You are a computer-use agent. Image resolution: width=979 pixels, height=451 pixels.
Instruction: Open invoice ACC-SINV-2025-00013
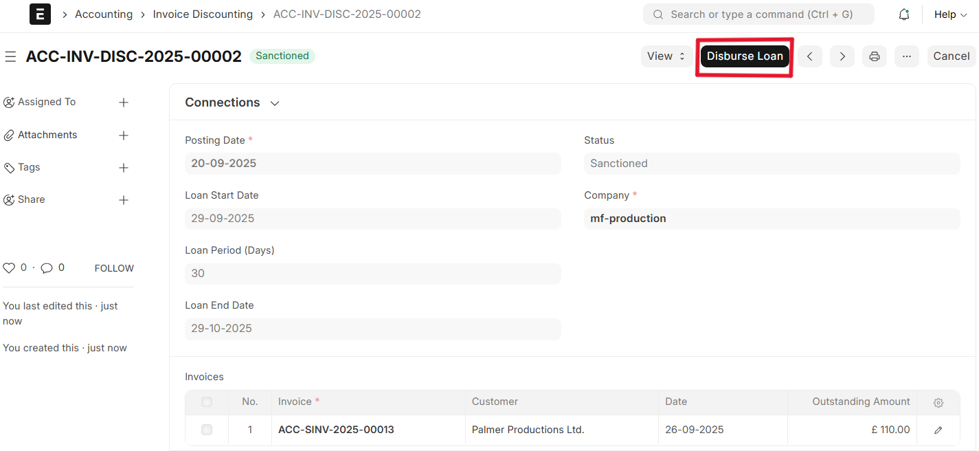(336, 429)
